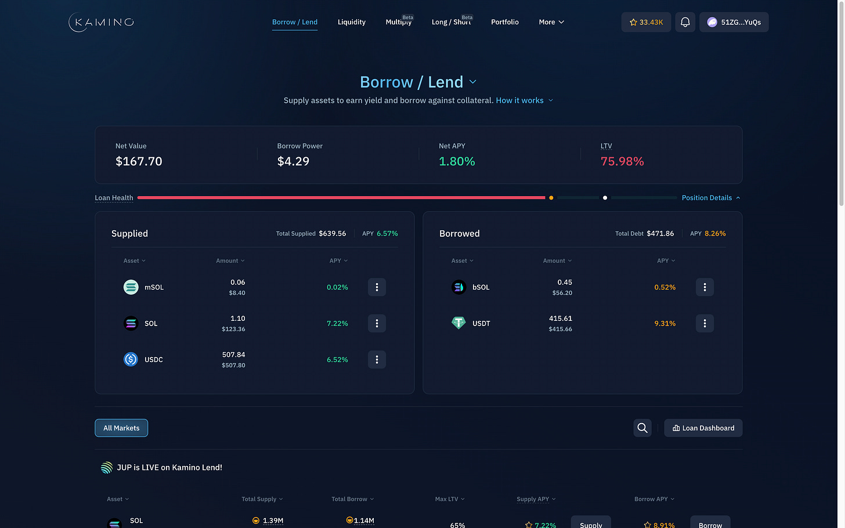Click the LTV label
The height and width of the screenshot is (528, 845).
coord(606,146)
